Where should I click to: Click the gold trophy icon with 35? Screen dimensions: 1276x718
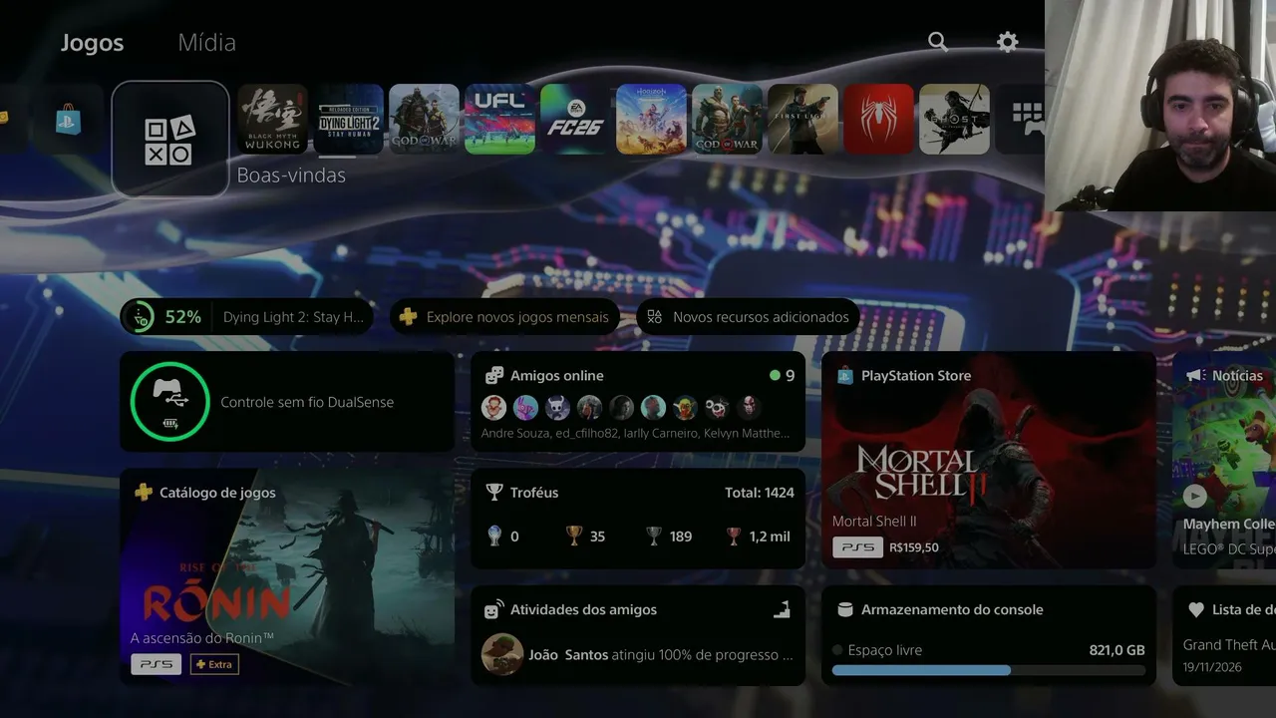574,537
